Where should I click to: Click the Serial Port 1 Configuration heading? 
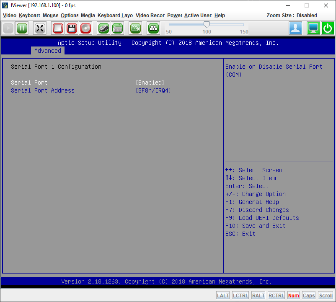coord(56,67)
